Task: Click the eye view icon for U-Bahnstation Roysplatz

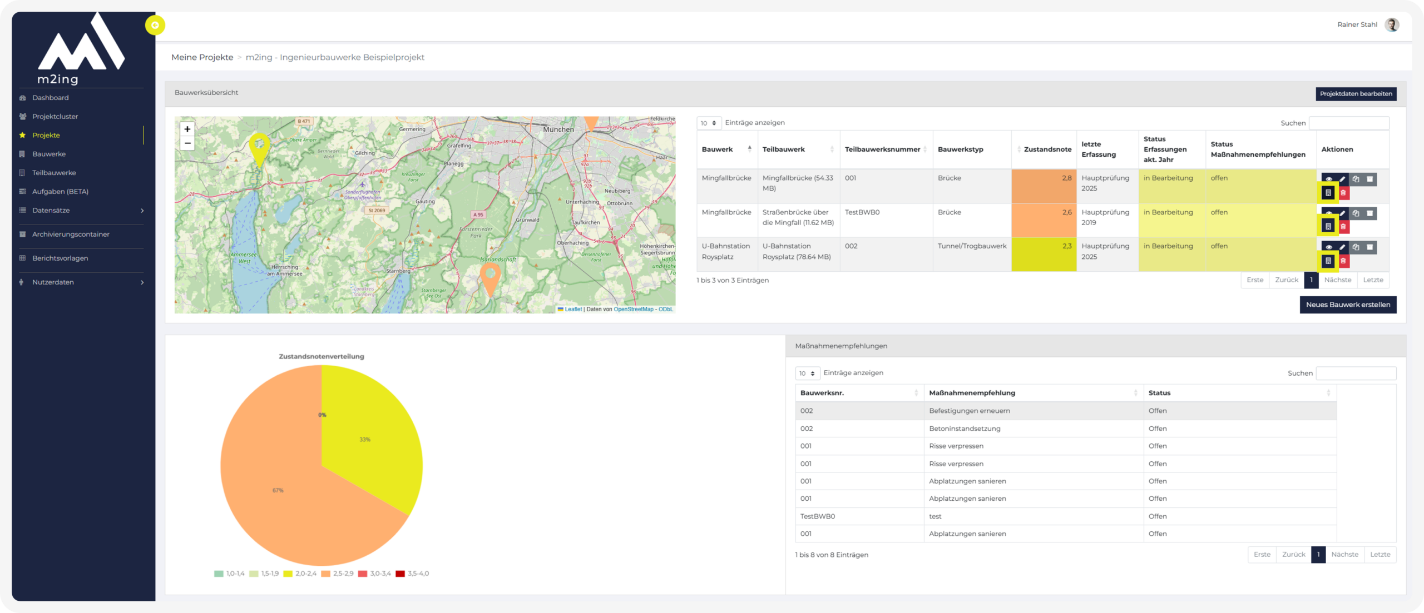Action: pos(1328,247)
